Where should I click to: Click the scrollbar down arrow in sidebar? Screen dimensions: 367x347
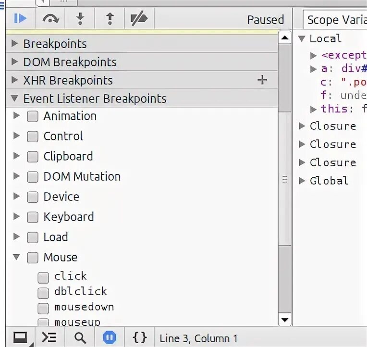click(285, 320)
